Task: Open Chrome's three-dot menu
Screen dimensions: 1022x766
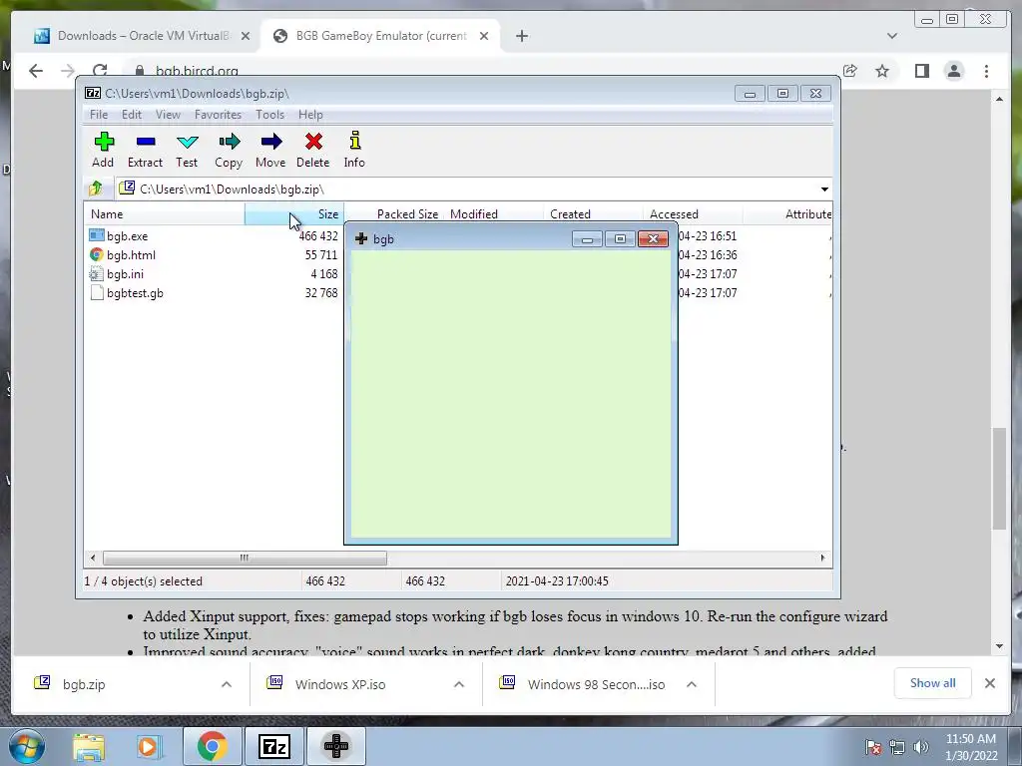Action: pyautogui.click(x=987, y=71)
